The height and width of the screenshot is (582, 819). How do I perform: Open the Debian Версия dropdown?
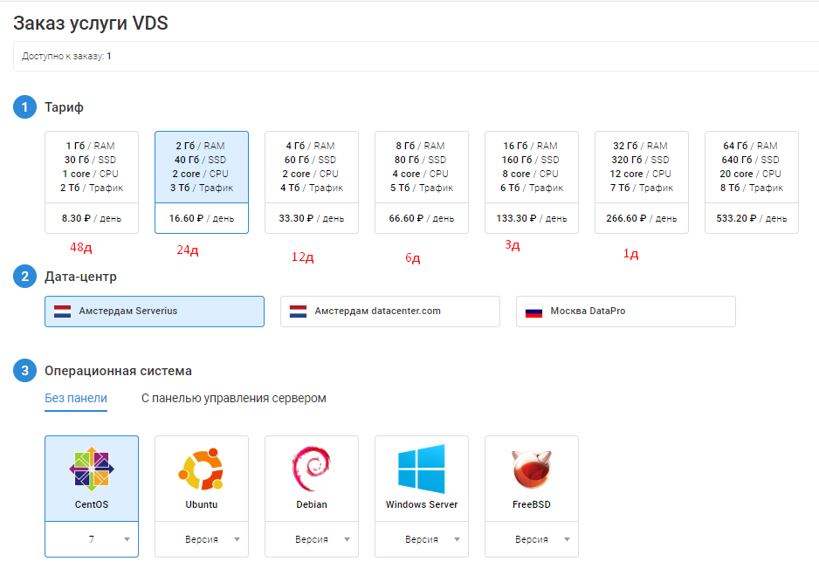[x=311, y=540]
